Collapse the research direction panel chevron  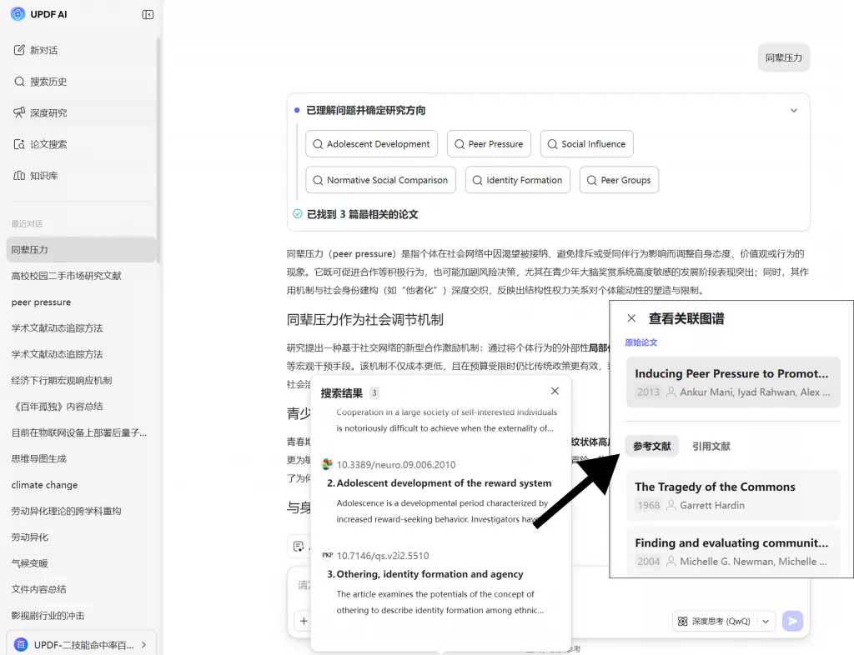click(794, 110)
